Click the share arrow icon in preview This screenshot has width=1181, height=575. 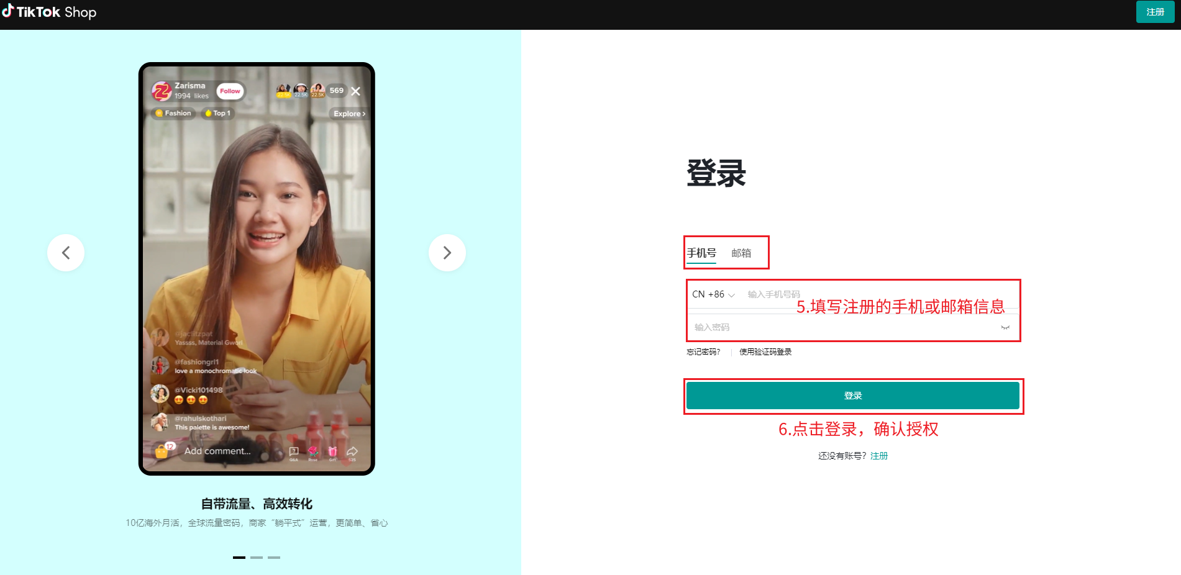pos(352,451)
